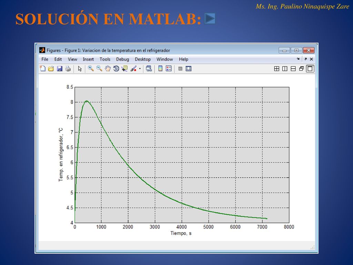Open the Insert menu
The width and height of the screenshot is (353, 265).
click(88, 59)
